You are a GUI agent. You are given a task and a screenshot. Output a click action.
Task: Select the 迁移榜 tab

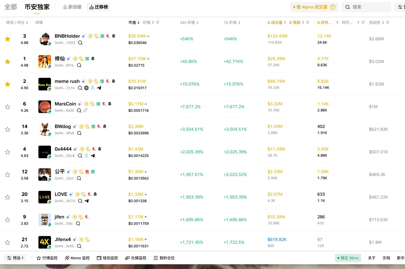tap(98, 7)
